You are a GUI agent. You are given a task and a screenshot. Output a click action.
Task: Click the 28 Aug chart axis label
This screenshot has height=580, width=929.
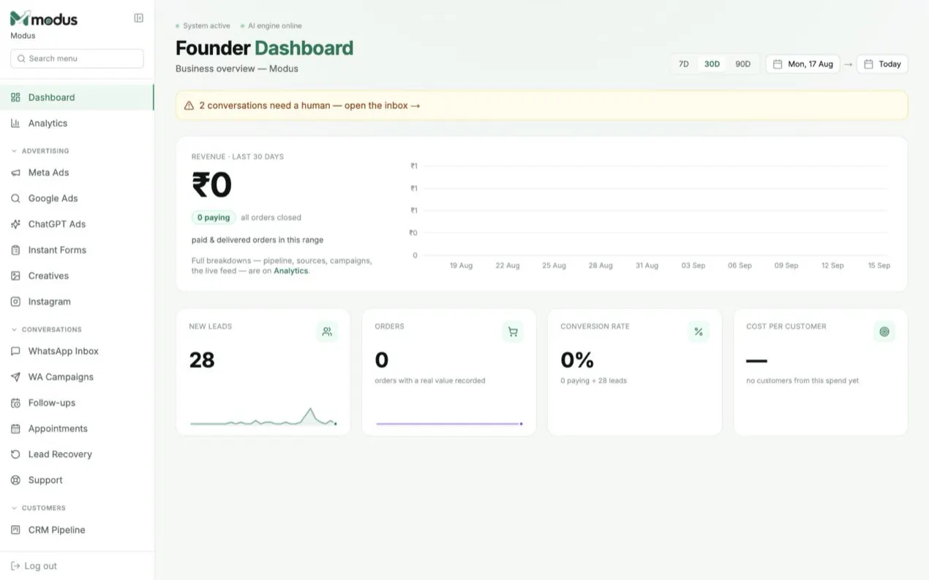pyautogui.click(x=601, y=265)
